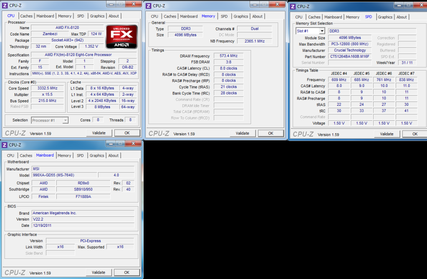Click the motherboard manufacturer MSI field

[x=83, y=169]
